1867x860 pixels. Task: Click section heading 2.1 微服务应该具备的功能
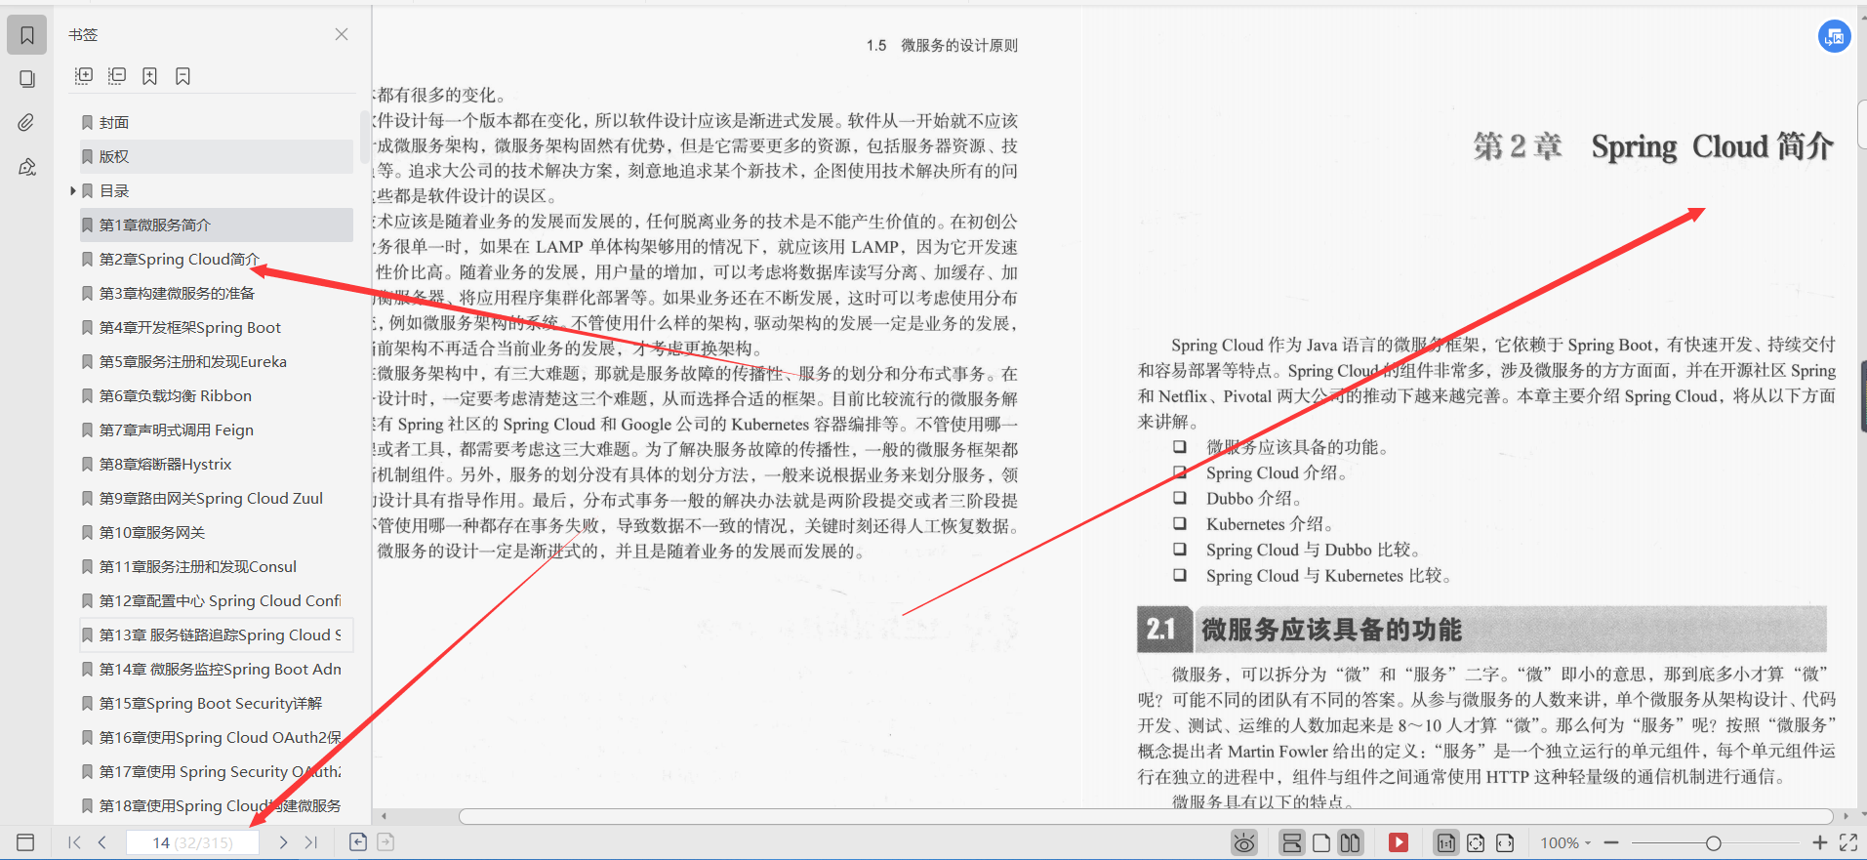click(1481, 629)
